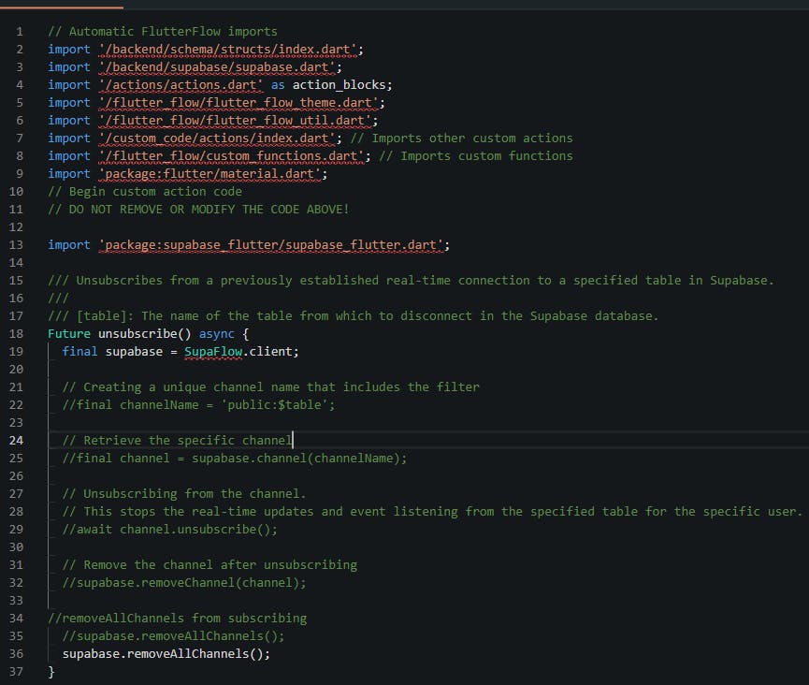Click the supabase_flutter package import string
Image resolution: width=809 pixels, height=685 pixels.
point(271,245)
